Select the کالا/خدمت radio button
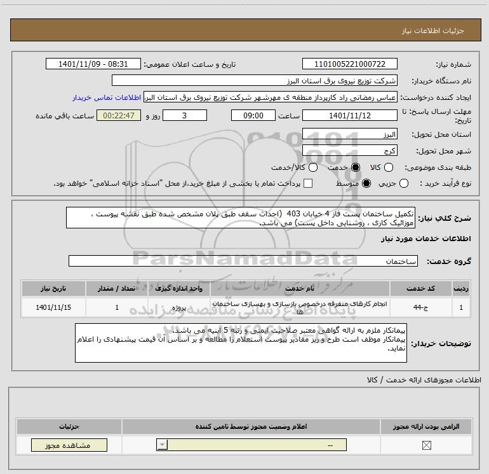The image size is (489, 474). (x=313, y=167)
